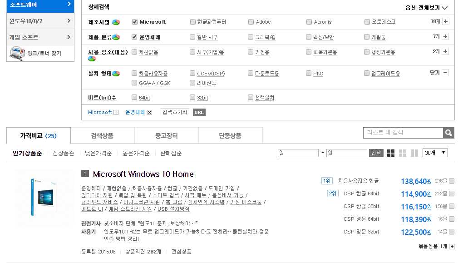Check the 32bit checkbox
458x263 pixels.
pos(192,97)
